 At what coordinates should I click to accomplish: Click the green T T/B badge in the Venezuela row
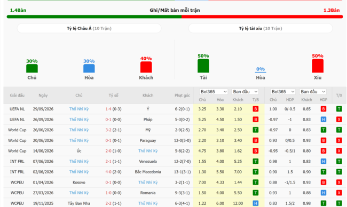256,161
